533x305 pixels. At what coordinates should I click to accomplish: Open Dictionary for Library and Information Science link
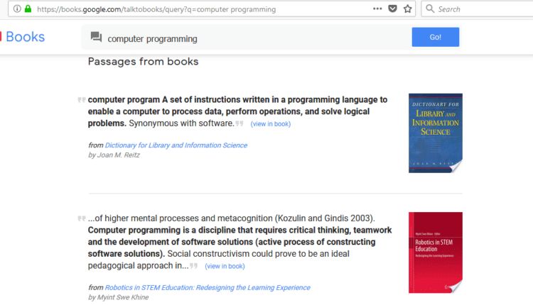tap(176, 145)
